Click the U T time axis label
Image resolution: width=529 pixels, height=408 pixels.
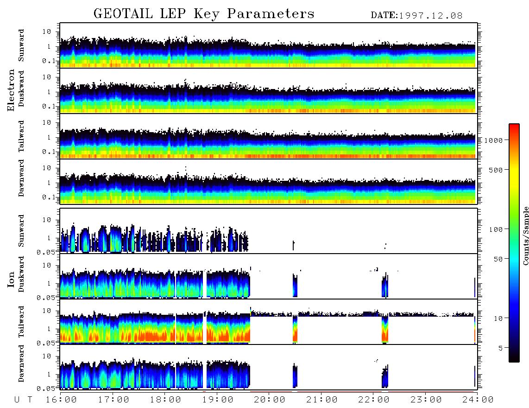[x=23, y=400]
